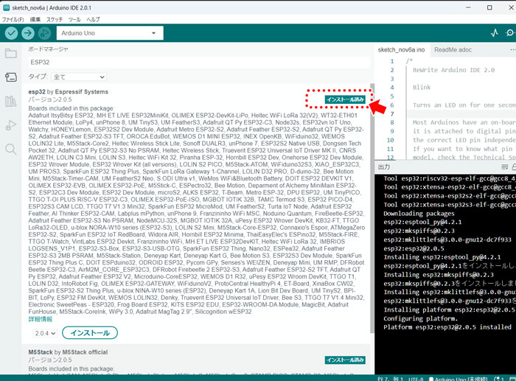The image size is (516, 381).
Task: Select the Boards Manager sidebar icon
Action: click(11, 77)
